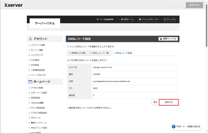Screen dimensions: 208x134
Task: Open .htaccess編集 in the sidebar
Action: coord(37,103)
